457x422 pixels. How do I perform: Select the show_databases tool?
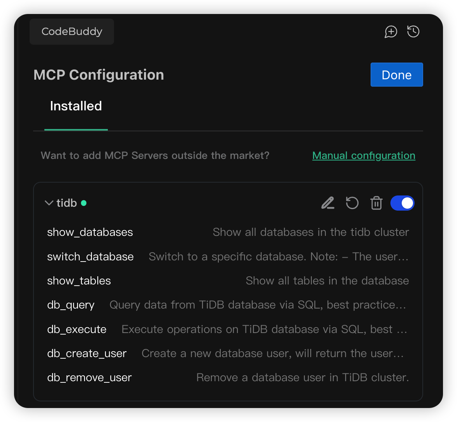coord(90,232)
